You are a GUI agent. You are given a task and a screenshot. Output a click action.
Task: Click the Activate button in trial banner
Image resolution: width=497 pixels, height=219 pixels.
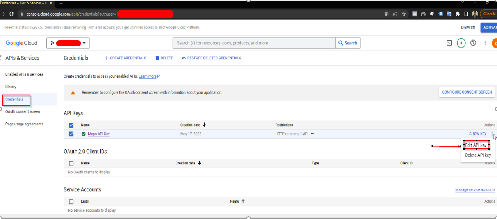tap(490, 28)
